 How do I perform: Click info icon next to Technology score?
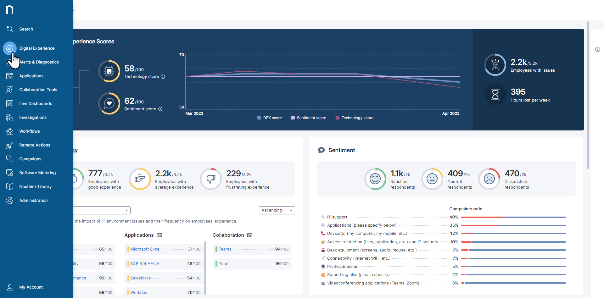(x=163, y=77)
